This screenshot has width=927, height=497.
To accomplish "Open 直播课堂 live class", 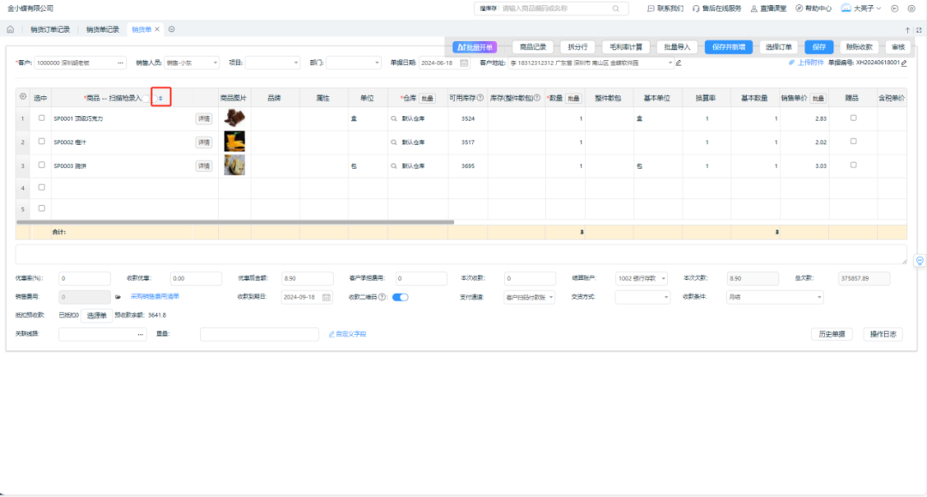I will tap(768, 9).
